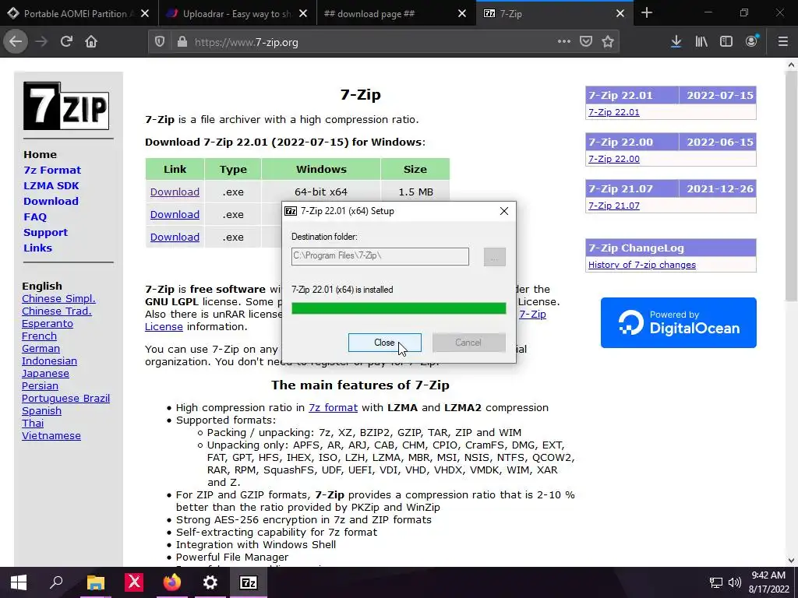Save page to Pocket icon
Viewport: 798px width, 598px height.
[x=586, y=42]
